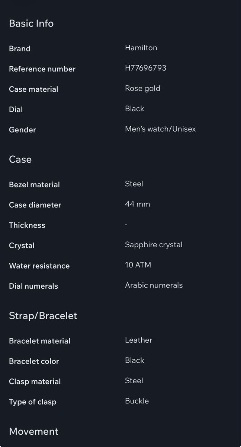This screenshot has width=241, height=447.
Task: Select the 44 mm case diameter value
Action: tap(138, 204)
